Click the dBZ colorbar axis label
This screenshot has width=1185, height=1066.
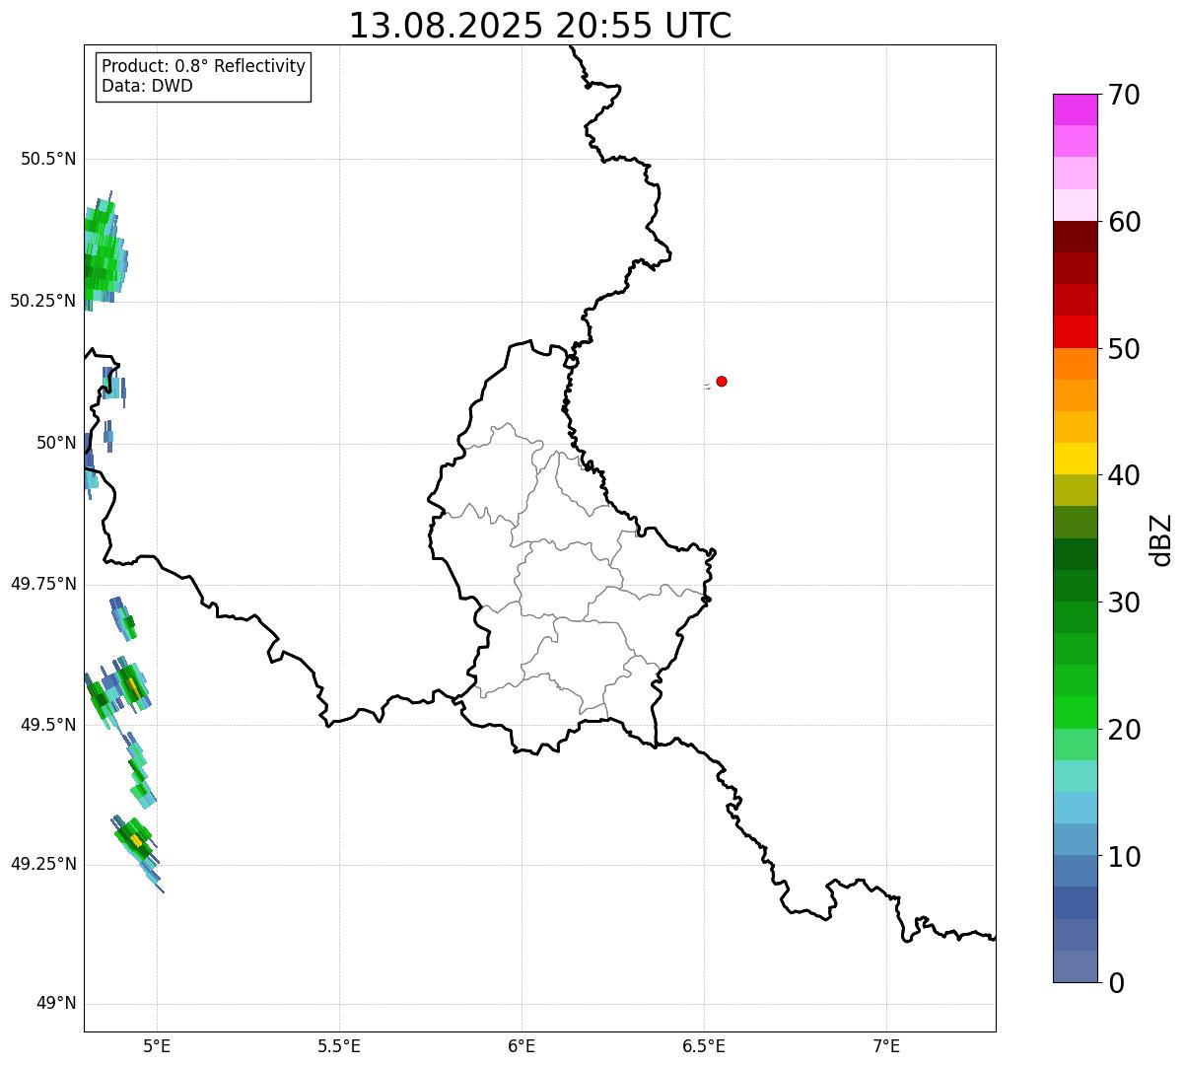tap(1162, 539)
